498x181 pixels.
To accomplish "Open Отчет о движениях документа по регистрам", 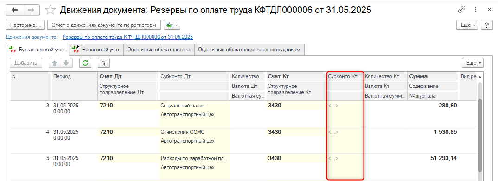I will pyautogui.click(x=104, y=25).
